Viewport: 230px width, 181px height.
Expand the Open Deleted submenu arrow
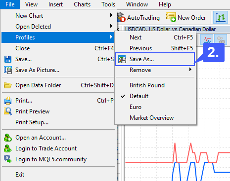pos(111,26)
